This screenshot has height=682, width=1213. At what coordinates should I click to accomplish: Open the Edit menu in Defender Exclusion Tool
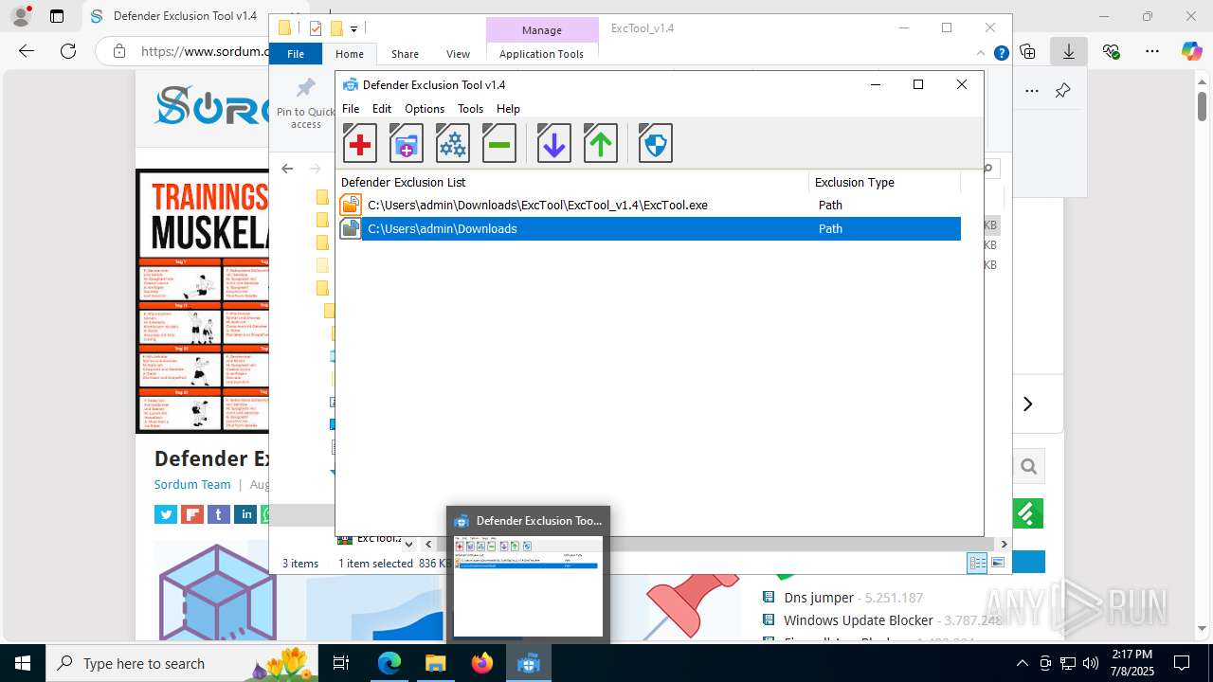(x=382, y=109)
